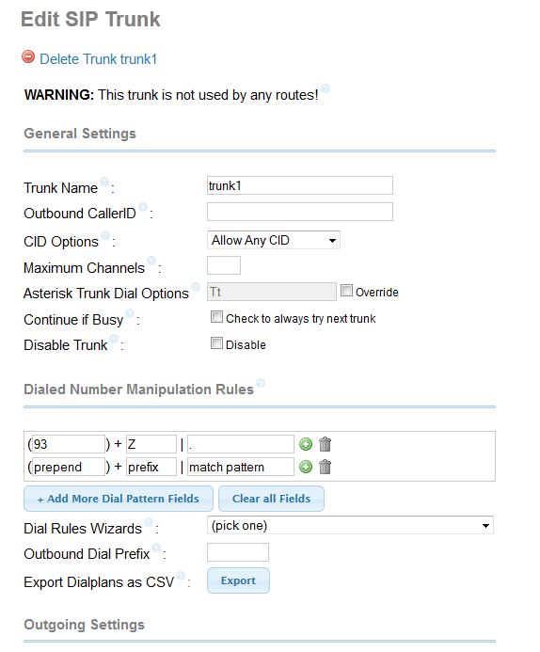
Task: Open the help tooltip for Trunk Name
Action: (104, 182)
